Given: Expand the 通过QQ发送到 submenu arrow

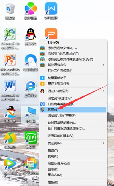Looking at the screenshot, I should click(x=103, y=91).
